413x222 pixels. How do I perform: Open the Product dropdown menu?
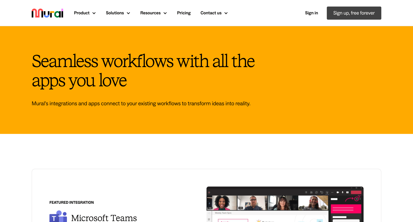85,13
